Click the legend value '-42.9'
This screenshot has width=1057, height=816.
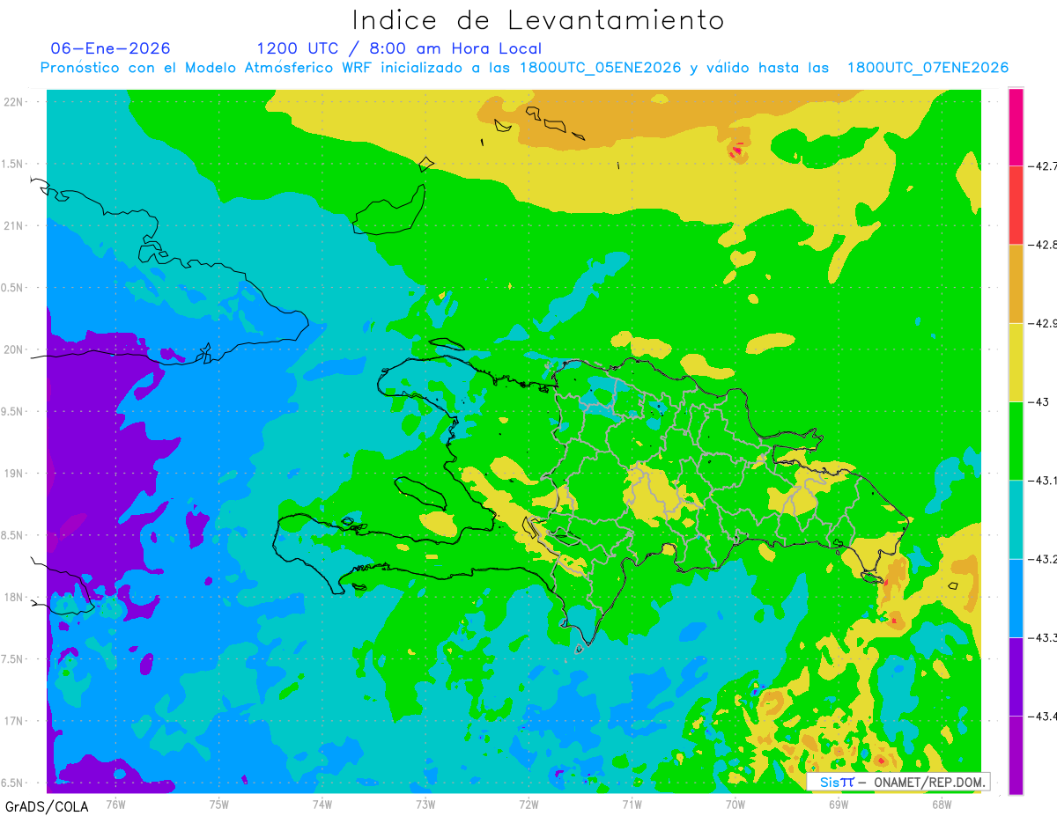1041,323
